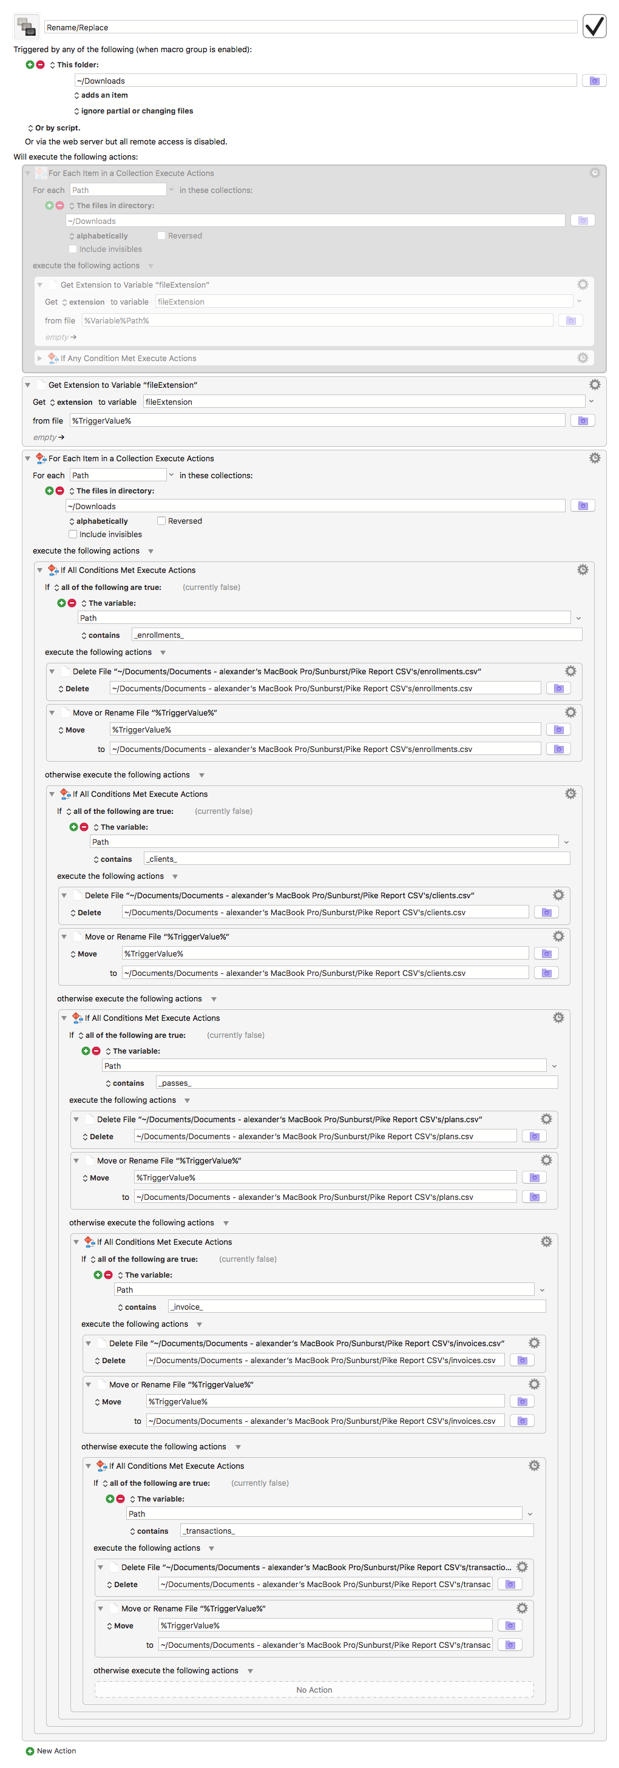619x1768 pixels.
Task: Click the No Action placeholder
Action: [x=314, y=1690]
